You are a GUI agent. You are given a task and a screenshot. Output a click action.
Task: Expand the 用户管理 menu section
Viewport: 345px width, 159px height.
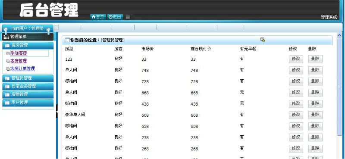[28, 103]
